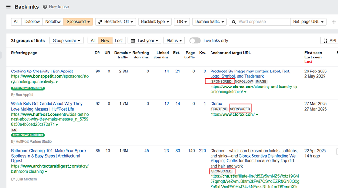This screenshot has height=188, width=338.
Task: Click Bon Appétit's New: Newly published badge
Action: [28, 88]
